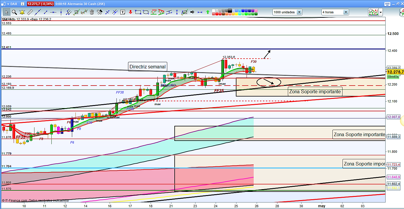Choose the red down arrow marker tool
Image resolution: width=404 pixels, height=209 pixels.
pos(130,12)
